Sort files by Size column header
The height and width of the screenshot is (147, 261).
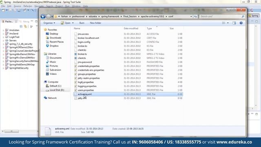[x=172, y=29]
